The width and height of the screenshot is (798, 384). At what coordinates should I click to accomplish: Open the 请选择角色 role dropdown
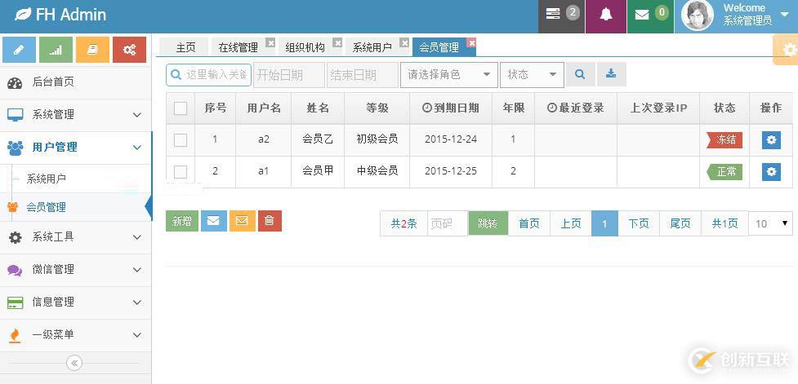(449, 75)
